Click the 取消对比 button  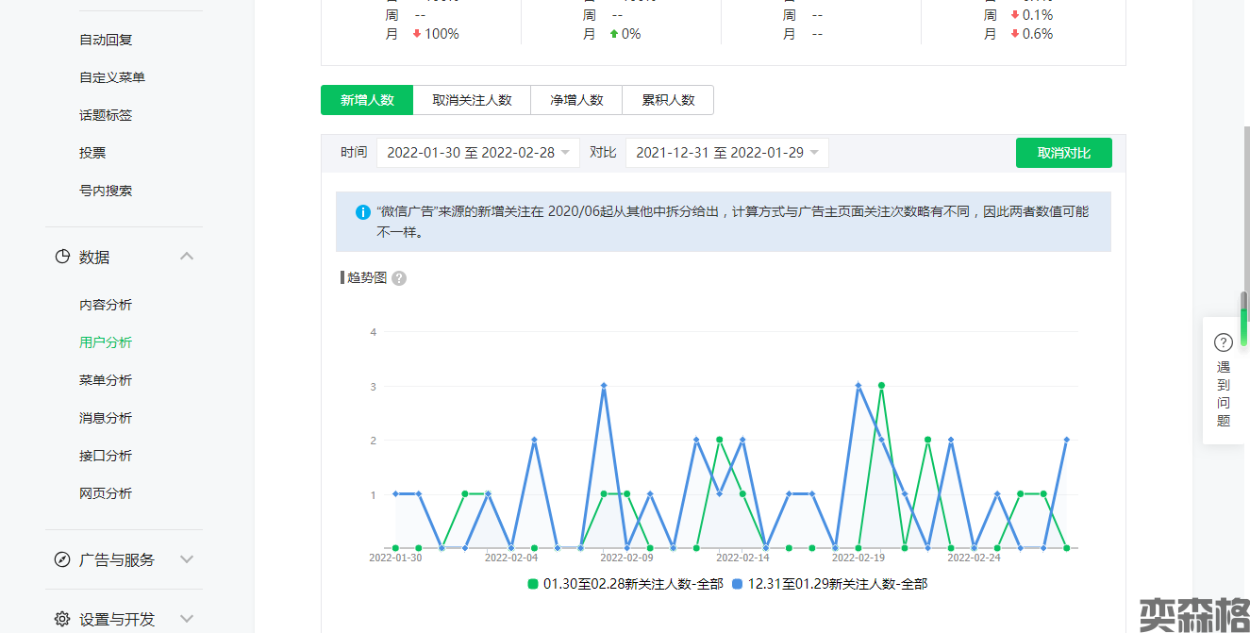coord(1063,153)
